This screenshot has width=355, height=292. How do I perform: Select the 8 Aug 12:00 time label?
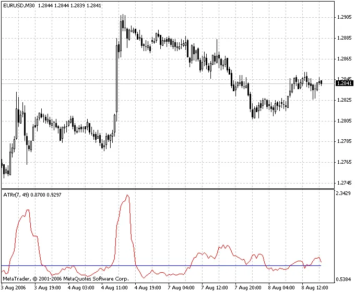click(x=315, y=287)
